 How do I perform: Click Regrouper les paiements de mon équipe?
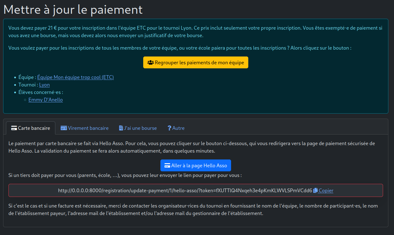pos(196,62)
